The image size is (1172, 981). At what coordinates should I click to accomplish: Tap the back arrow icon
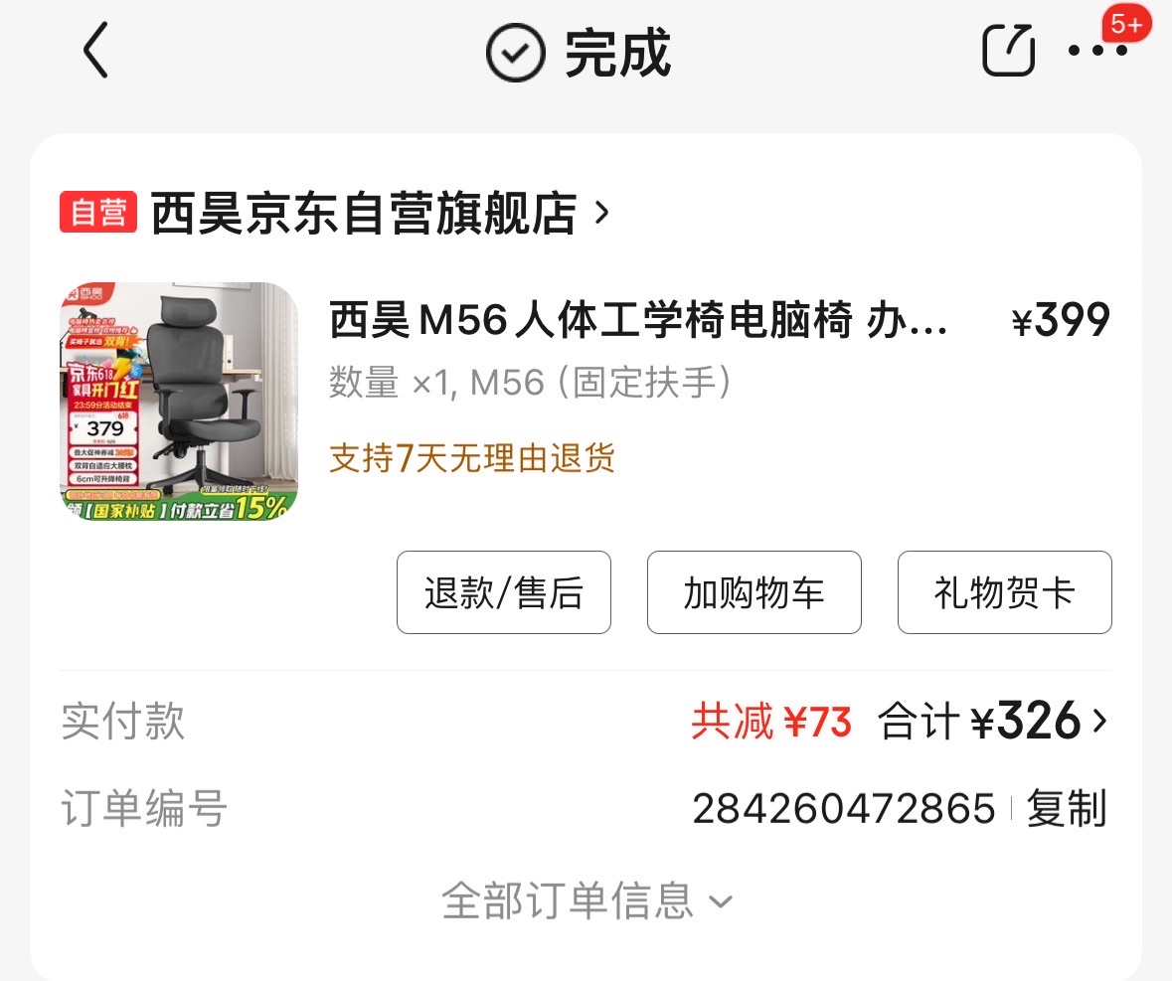(x=95, y=50)
